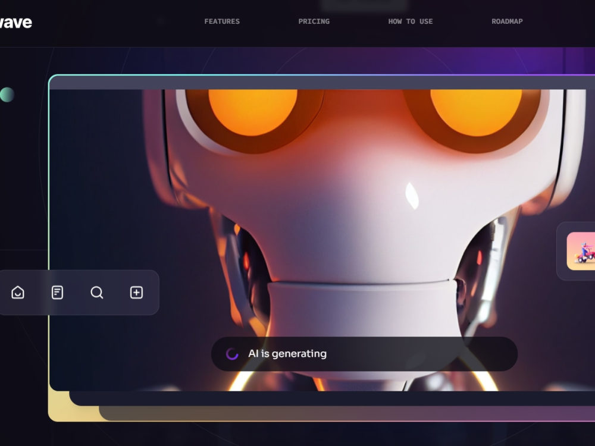Go to the Pricing page

pyautogui.click(x=314, y=21)
